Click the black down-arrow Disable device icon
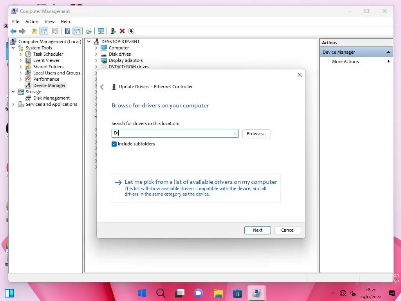This screenshot has width=401, height=301. coord(131,31)
